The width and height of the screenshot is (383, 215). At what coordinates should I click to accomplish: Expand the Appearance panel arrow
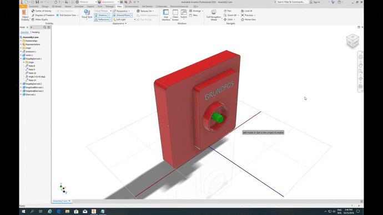click(126, 24)
